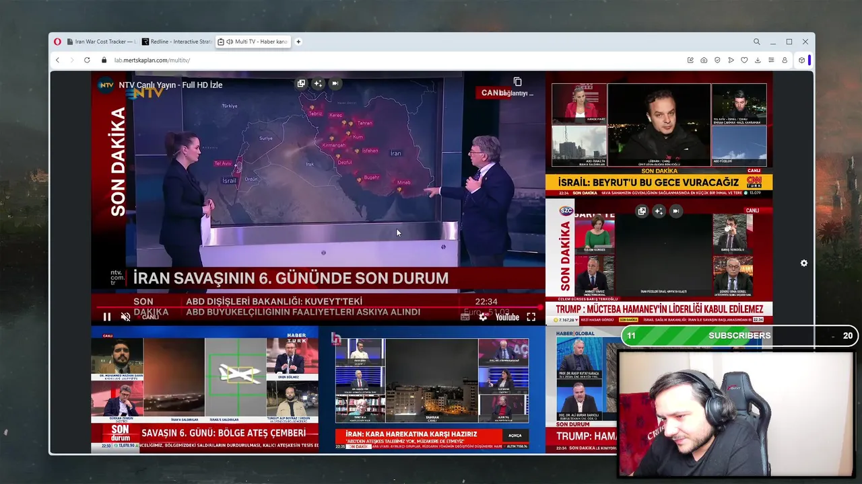Select the Multi TV browser tab
Viewport: 862px width, 484px height.
tap(254, 42)
